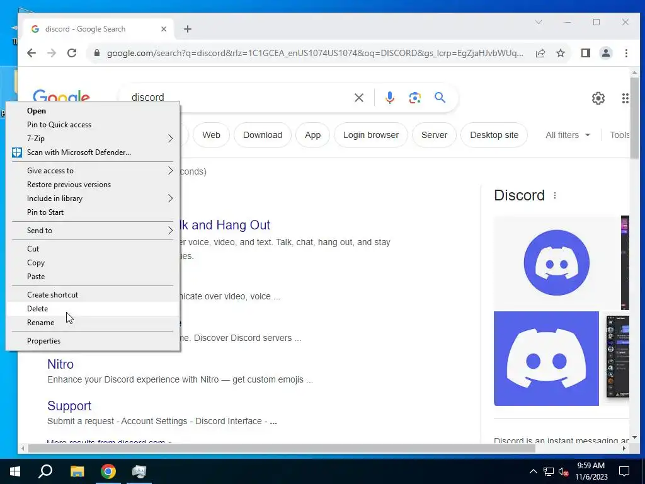
Task: Select Copy in the context menu
Action: 93,263
